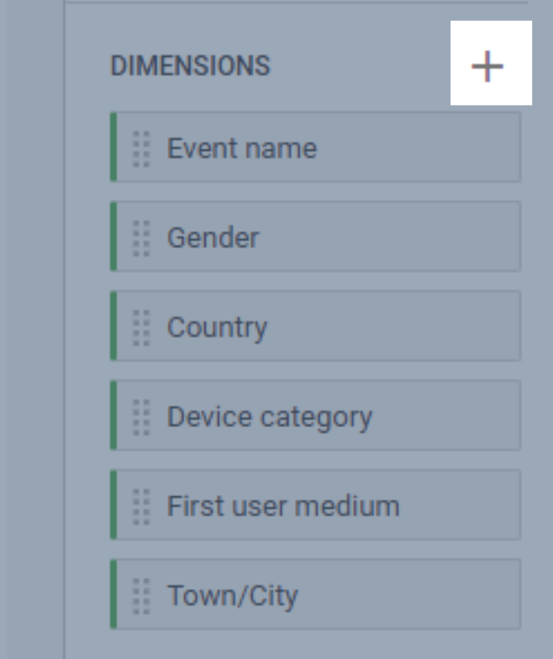
Task: Click the dotted grip beside Country
Action: point(142,327)
